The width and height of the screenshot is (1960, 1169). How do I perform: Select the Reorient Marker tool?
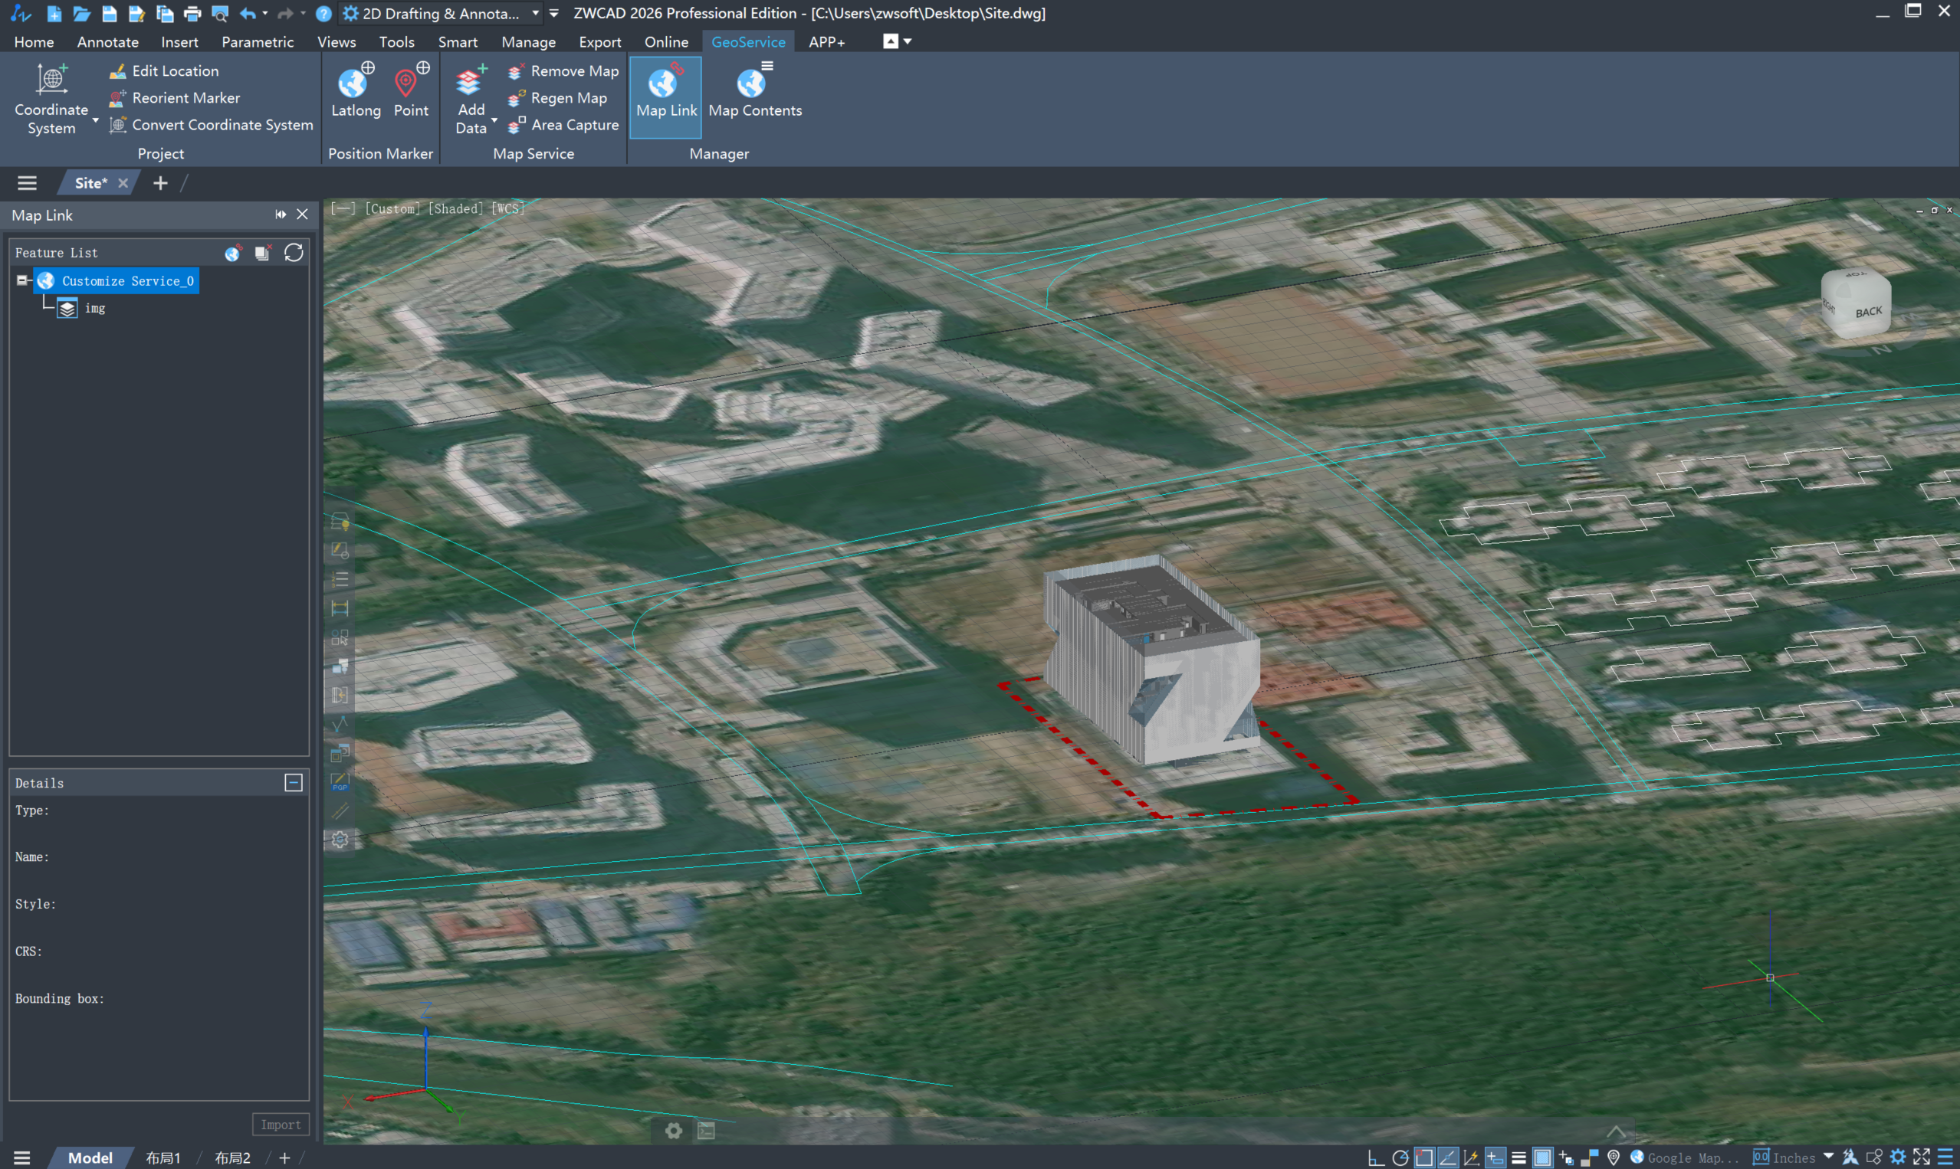(174, 98)
